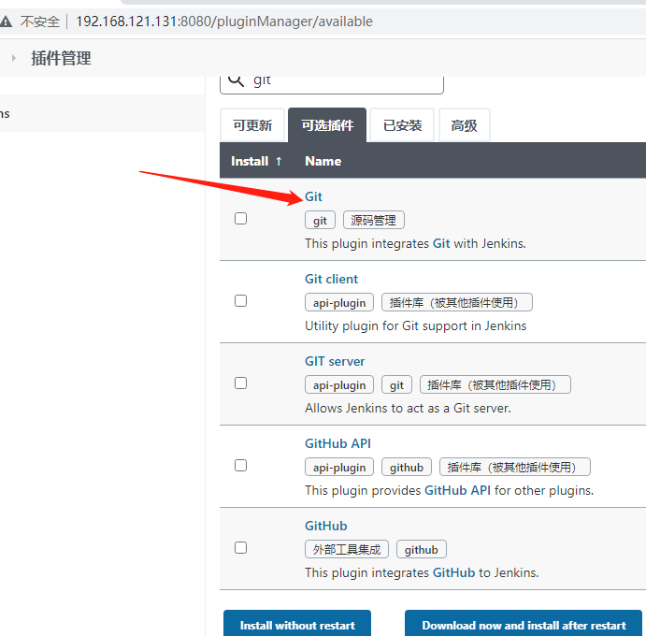The width and height of the screenshot is (646, 636).
Task: Open the GitHub API plugin title link
Action: [337, 443]
